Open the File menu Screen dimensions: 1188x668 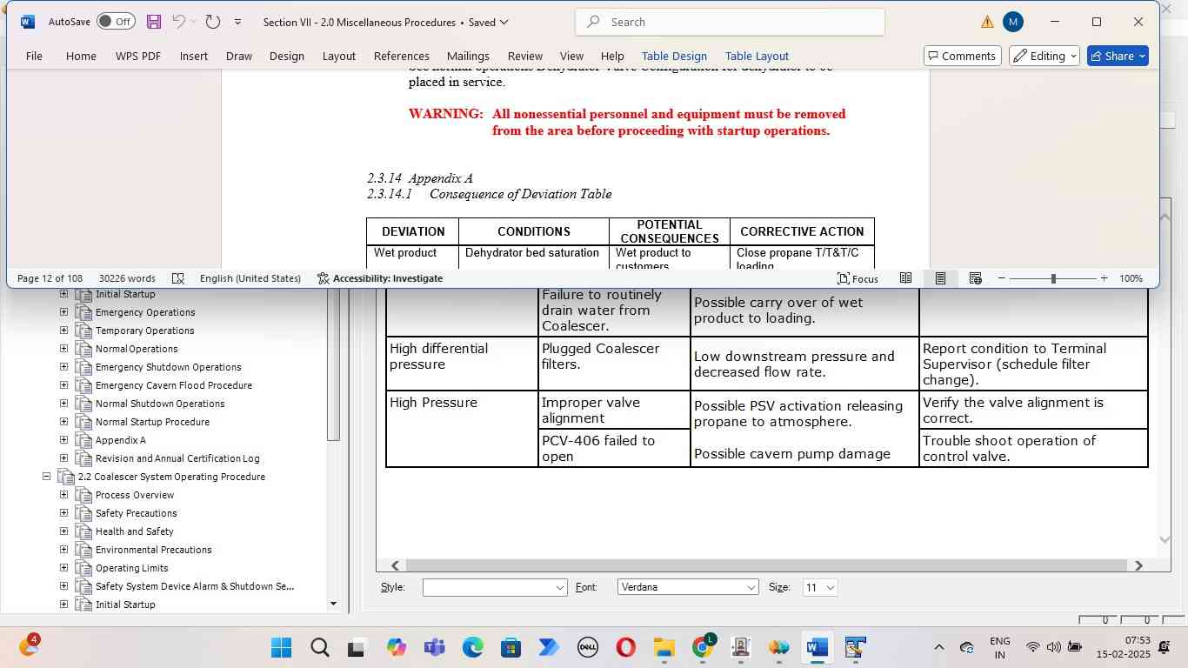point(34,56)
